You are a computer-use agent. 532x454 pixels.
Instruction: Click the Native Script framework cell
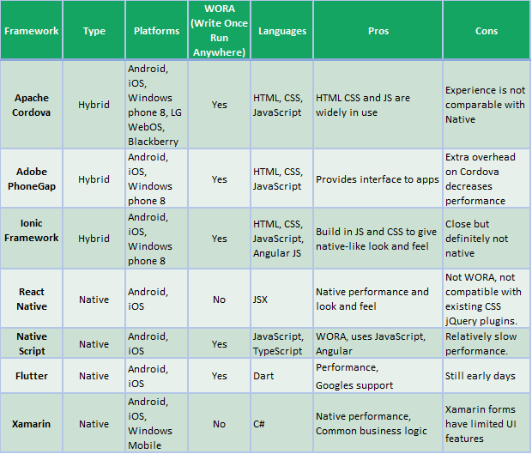click(x=32, y=344)
